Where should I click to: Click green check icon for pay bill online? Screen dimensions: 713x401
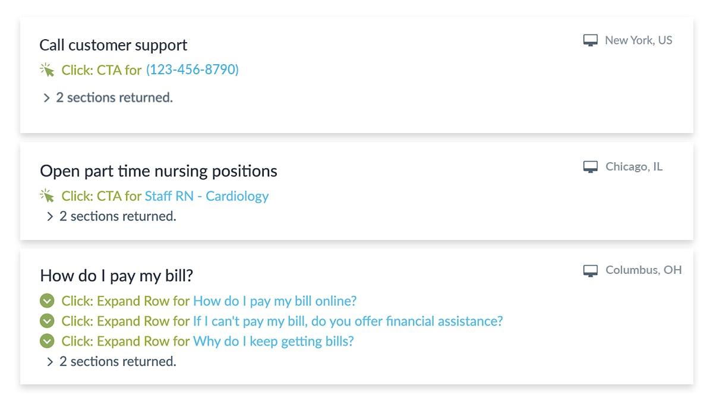[x=46, y=301]
